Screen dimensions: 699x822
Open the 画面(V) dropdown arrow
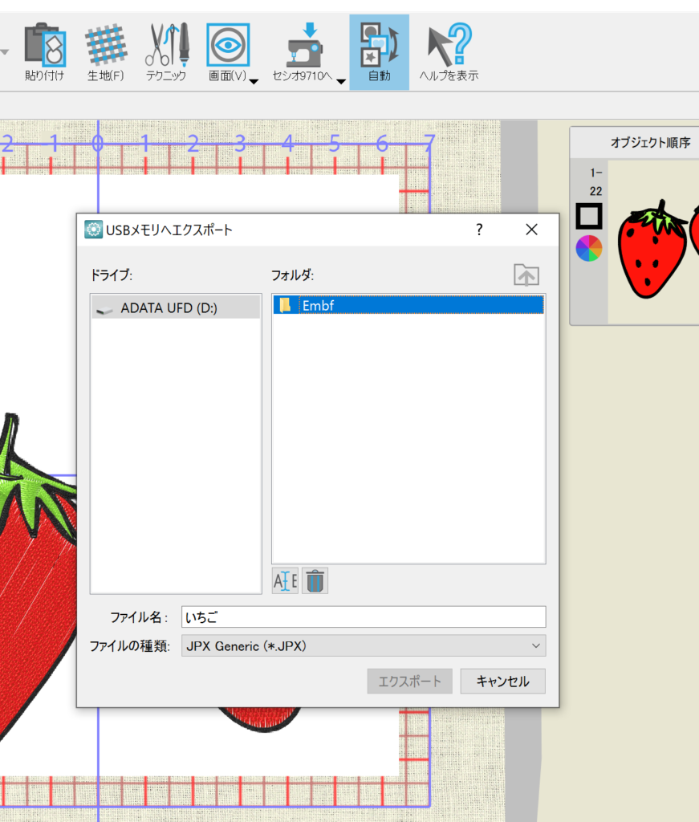[x=254, y=81]
